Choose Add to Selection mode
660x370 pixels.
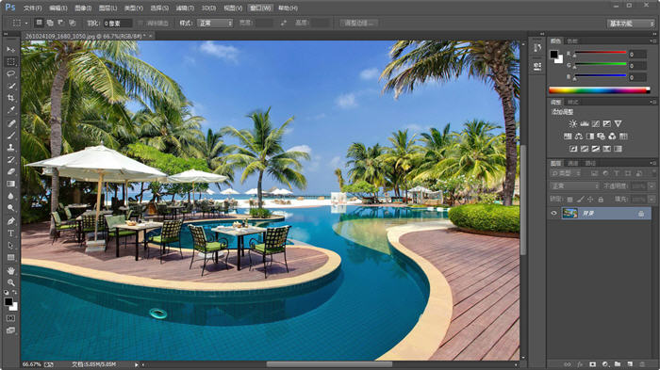point(50,23)
